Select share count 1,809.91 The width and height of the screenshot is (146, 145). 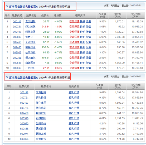[120, 103]
